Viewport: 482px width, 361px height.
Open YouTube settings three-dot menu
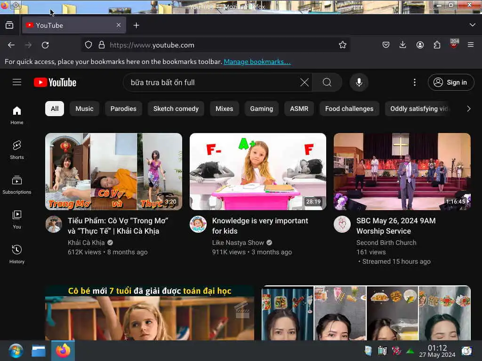click(x=415, y=82)
